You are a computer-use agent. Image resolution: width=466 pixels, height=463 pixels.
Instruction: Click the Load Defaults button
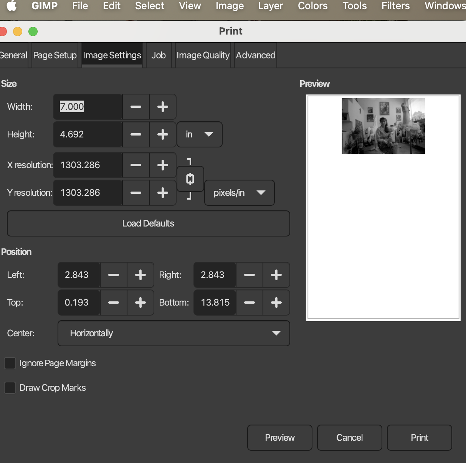148,223
